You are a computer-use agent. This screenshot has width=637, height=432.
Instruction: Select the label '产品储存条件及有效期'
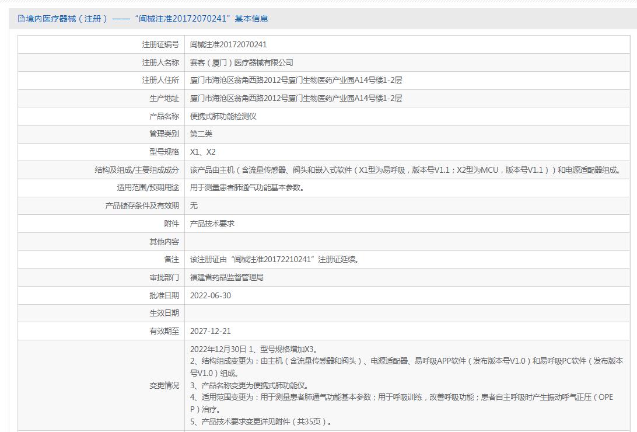click(142, 205)
